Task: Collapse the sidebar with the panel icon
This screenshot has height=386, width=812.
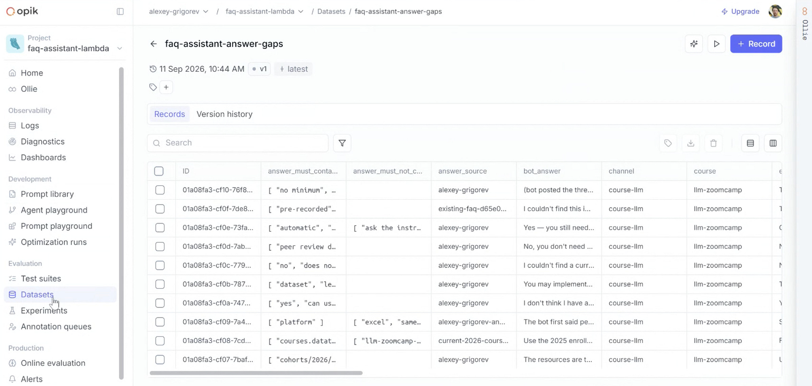Action: 120,11
